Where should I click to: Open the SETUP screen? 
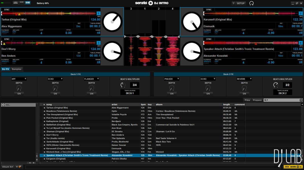coord(241,3)
